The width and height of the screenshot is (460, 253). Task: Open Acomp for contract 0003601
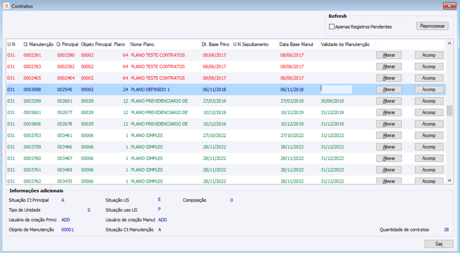(429, 112)
